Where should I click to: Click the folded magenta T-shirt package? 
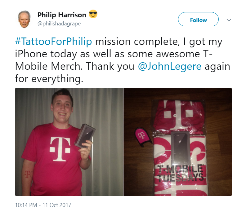(178, 116)
